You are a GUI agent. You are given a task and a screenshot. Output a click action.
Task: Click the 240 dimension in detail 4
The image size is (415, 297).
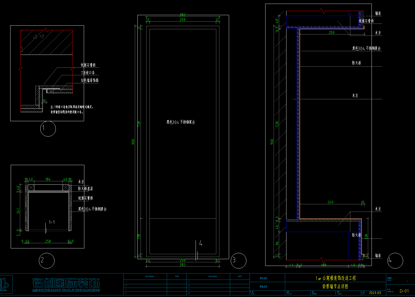point(330,202)
